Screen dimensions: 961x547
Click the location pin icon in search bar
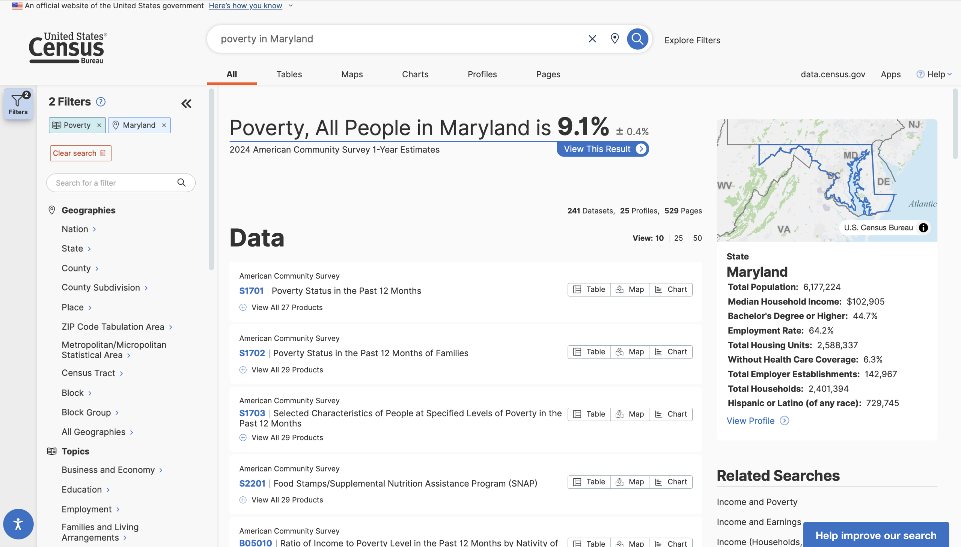point(615,39)
